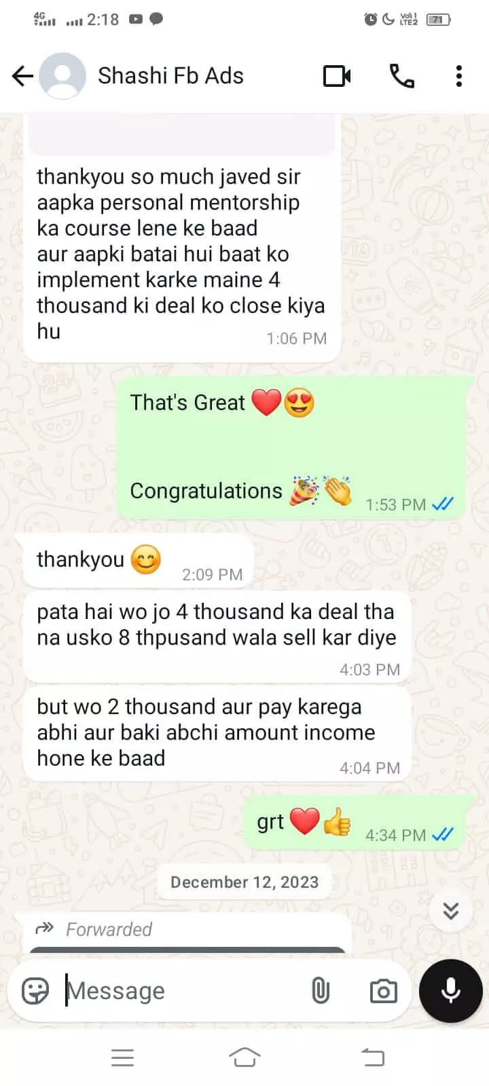Tap the microphone voice message button
The image size is (489, 1086).
point(451,991)
